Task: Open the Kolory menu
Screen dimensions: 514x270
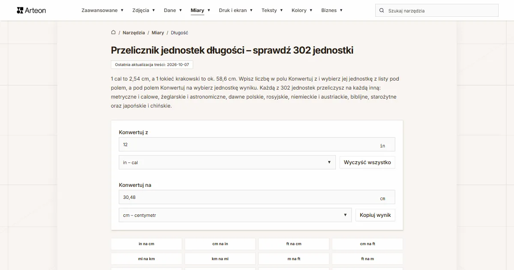Action: pyautogui.click(x=302, y=10)
